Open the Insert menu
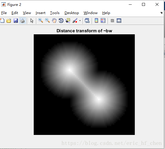Viewport: 165px width, 149px height. click(x=40, y=13)
